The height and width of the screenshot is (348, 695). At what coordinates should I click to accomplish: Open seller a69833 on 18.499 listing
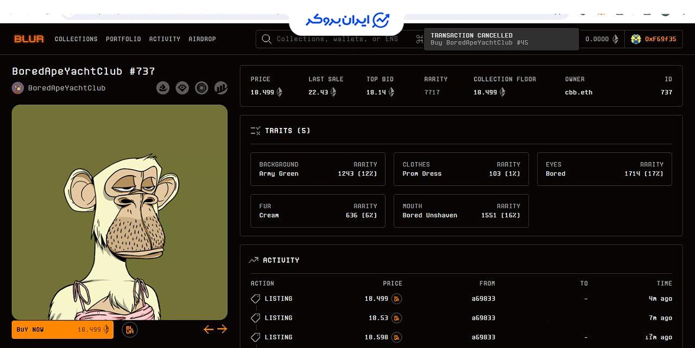483,299
